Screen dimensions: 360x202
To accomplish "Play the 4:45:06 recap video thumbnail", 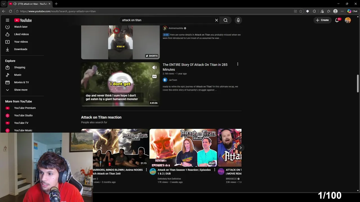I will tap(120, 84).
